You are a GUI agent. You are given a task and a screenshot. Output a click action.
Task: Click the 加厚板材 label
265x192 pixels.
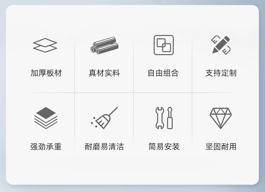point(46,73)
